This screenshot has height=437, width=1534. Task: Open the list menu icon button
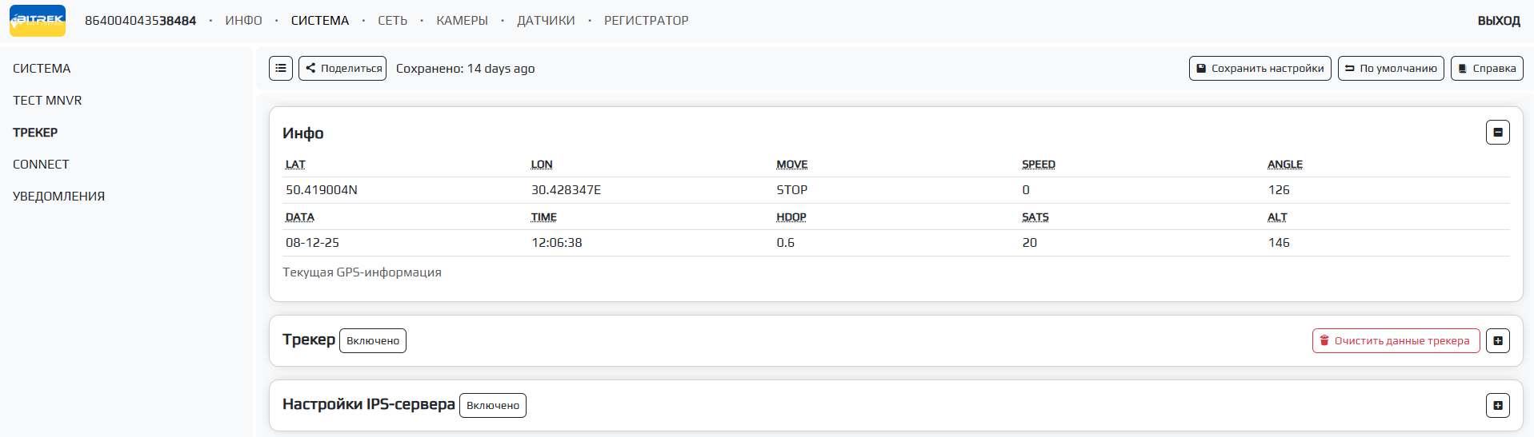tap(281, 69)
